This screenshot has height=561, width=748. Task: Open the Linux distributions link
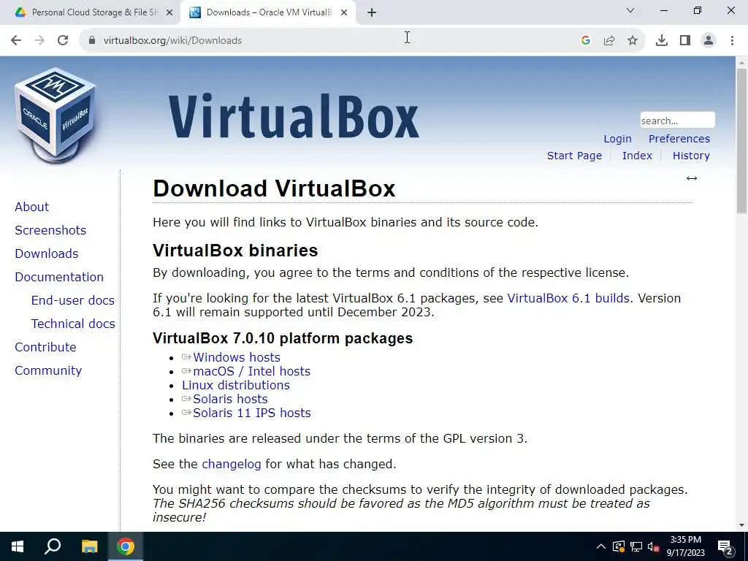click(x=236, y=385)
